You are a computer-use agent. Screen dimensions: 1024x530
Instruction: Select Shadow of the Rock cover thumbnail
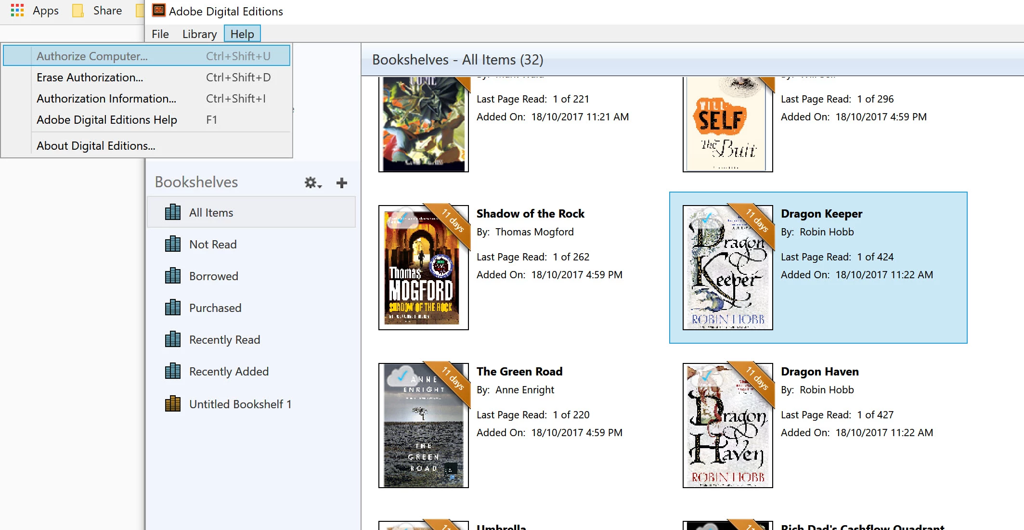pyautogui.click(x=423, y=268)
